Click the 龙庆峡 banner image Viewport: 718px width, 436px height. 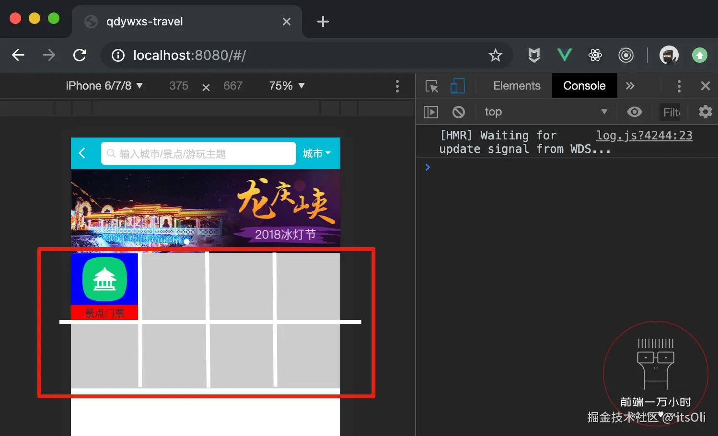pyautogui.click(x=206, y=211)
